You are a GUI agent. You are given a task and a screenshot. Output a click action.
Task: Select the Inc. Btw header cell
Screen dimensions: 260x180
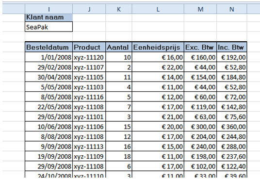pos(232,47)
